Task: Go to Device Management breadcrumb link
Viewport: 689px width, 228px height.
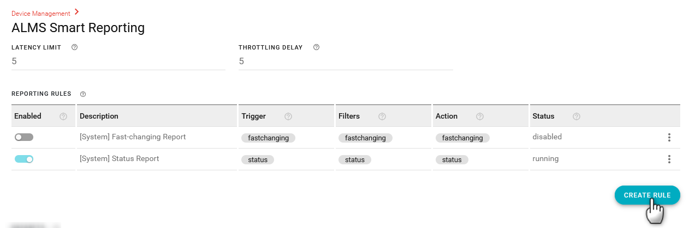Action: point(40,14)
